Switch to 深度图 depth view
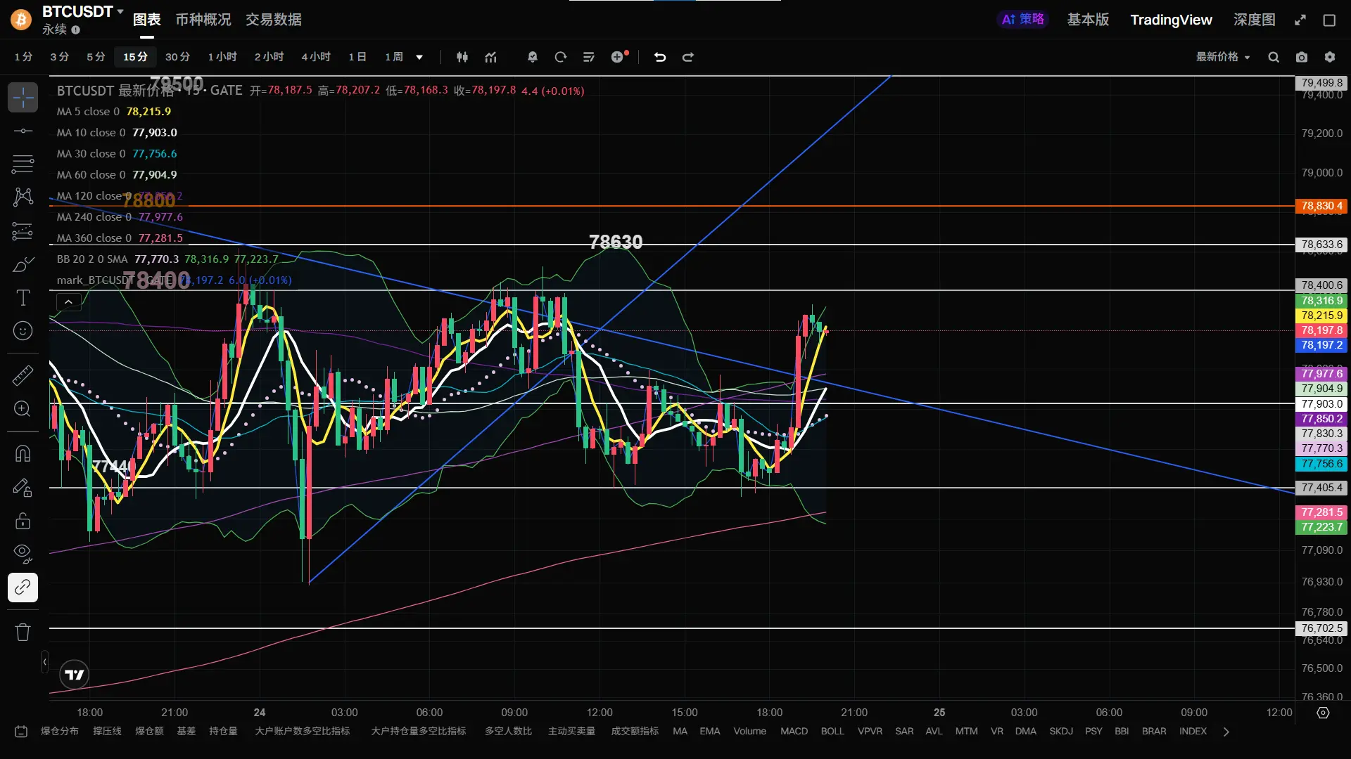The height and width of the screenshot is (759, 1351). coord(1254,20)
